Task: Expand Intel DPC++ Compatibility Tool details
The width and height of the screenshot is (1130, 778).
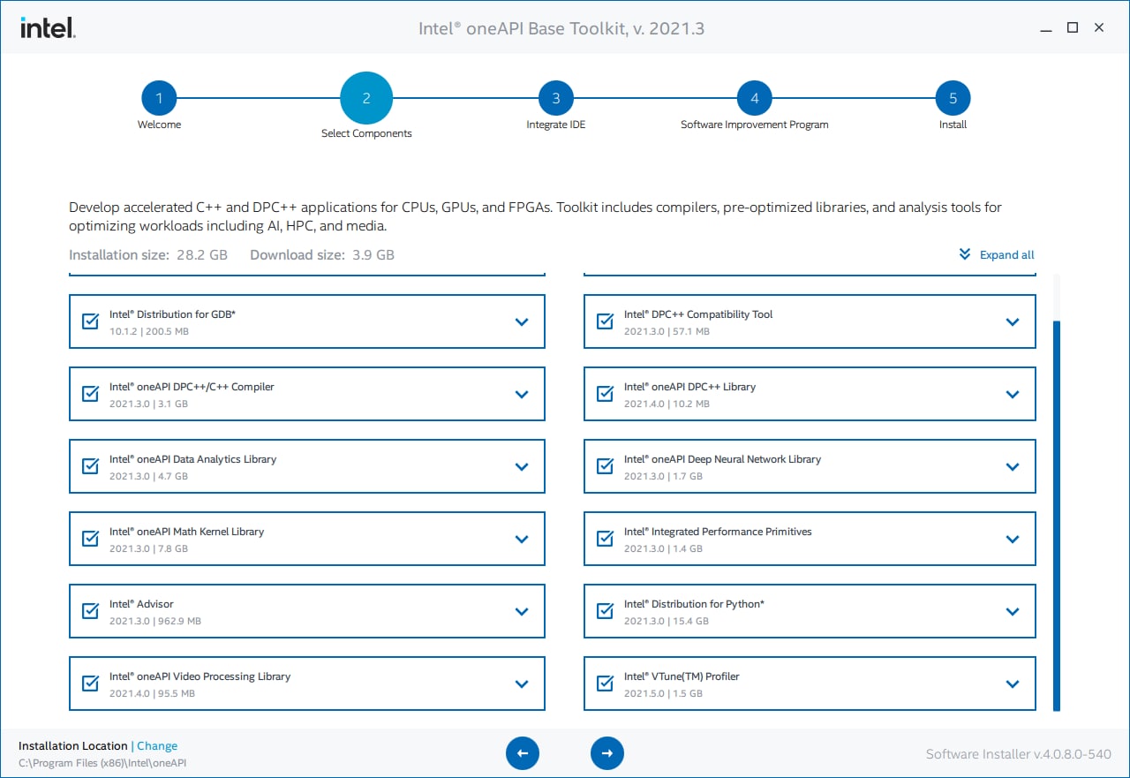Action: pos(1013,322)
